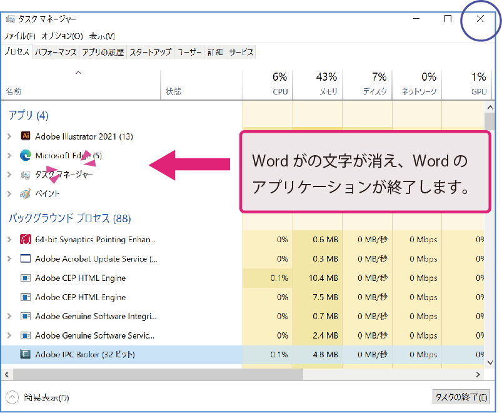Screen dimensions: 502x413
Task: Collapse to simple view (簡易表示) toggle
Action: (x=13, y=397)
